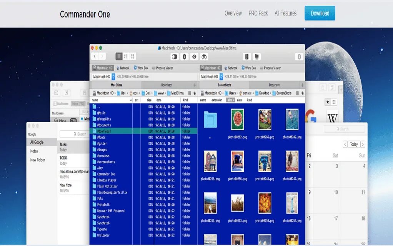Click Desktop in the right pane breadcrumb

tap(262, 93)
